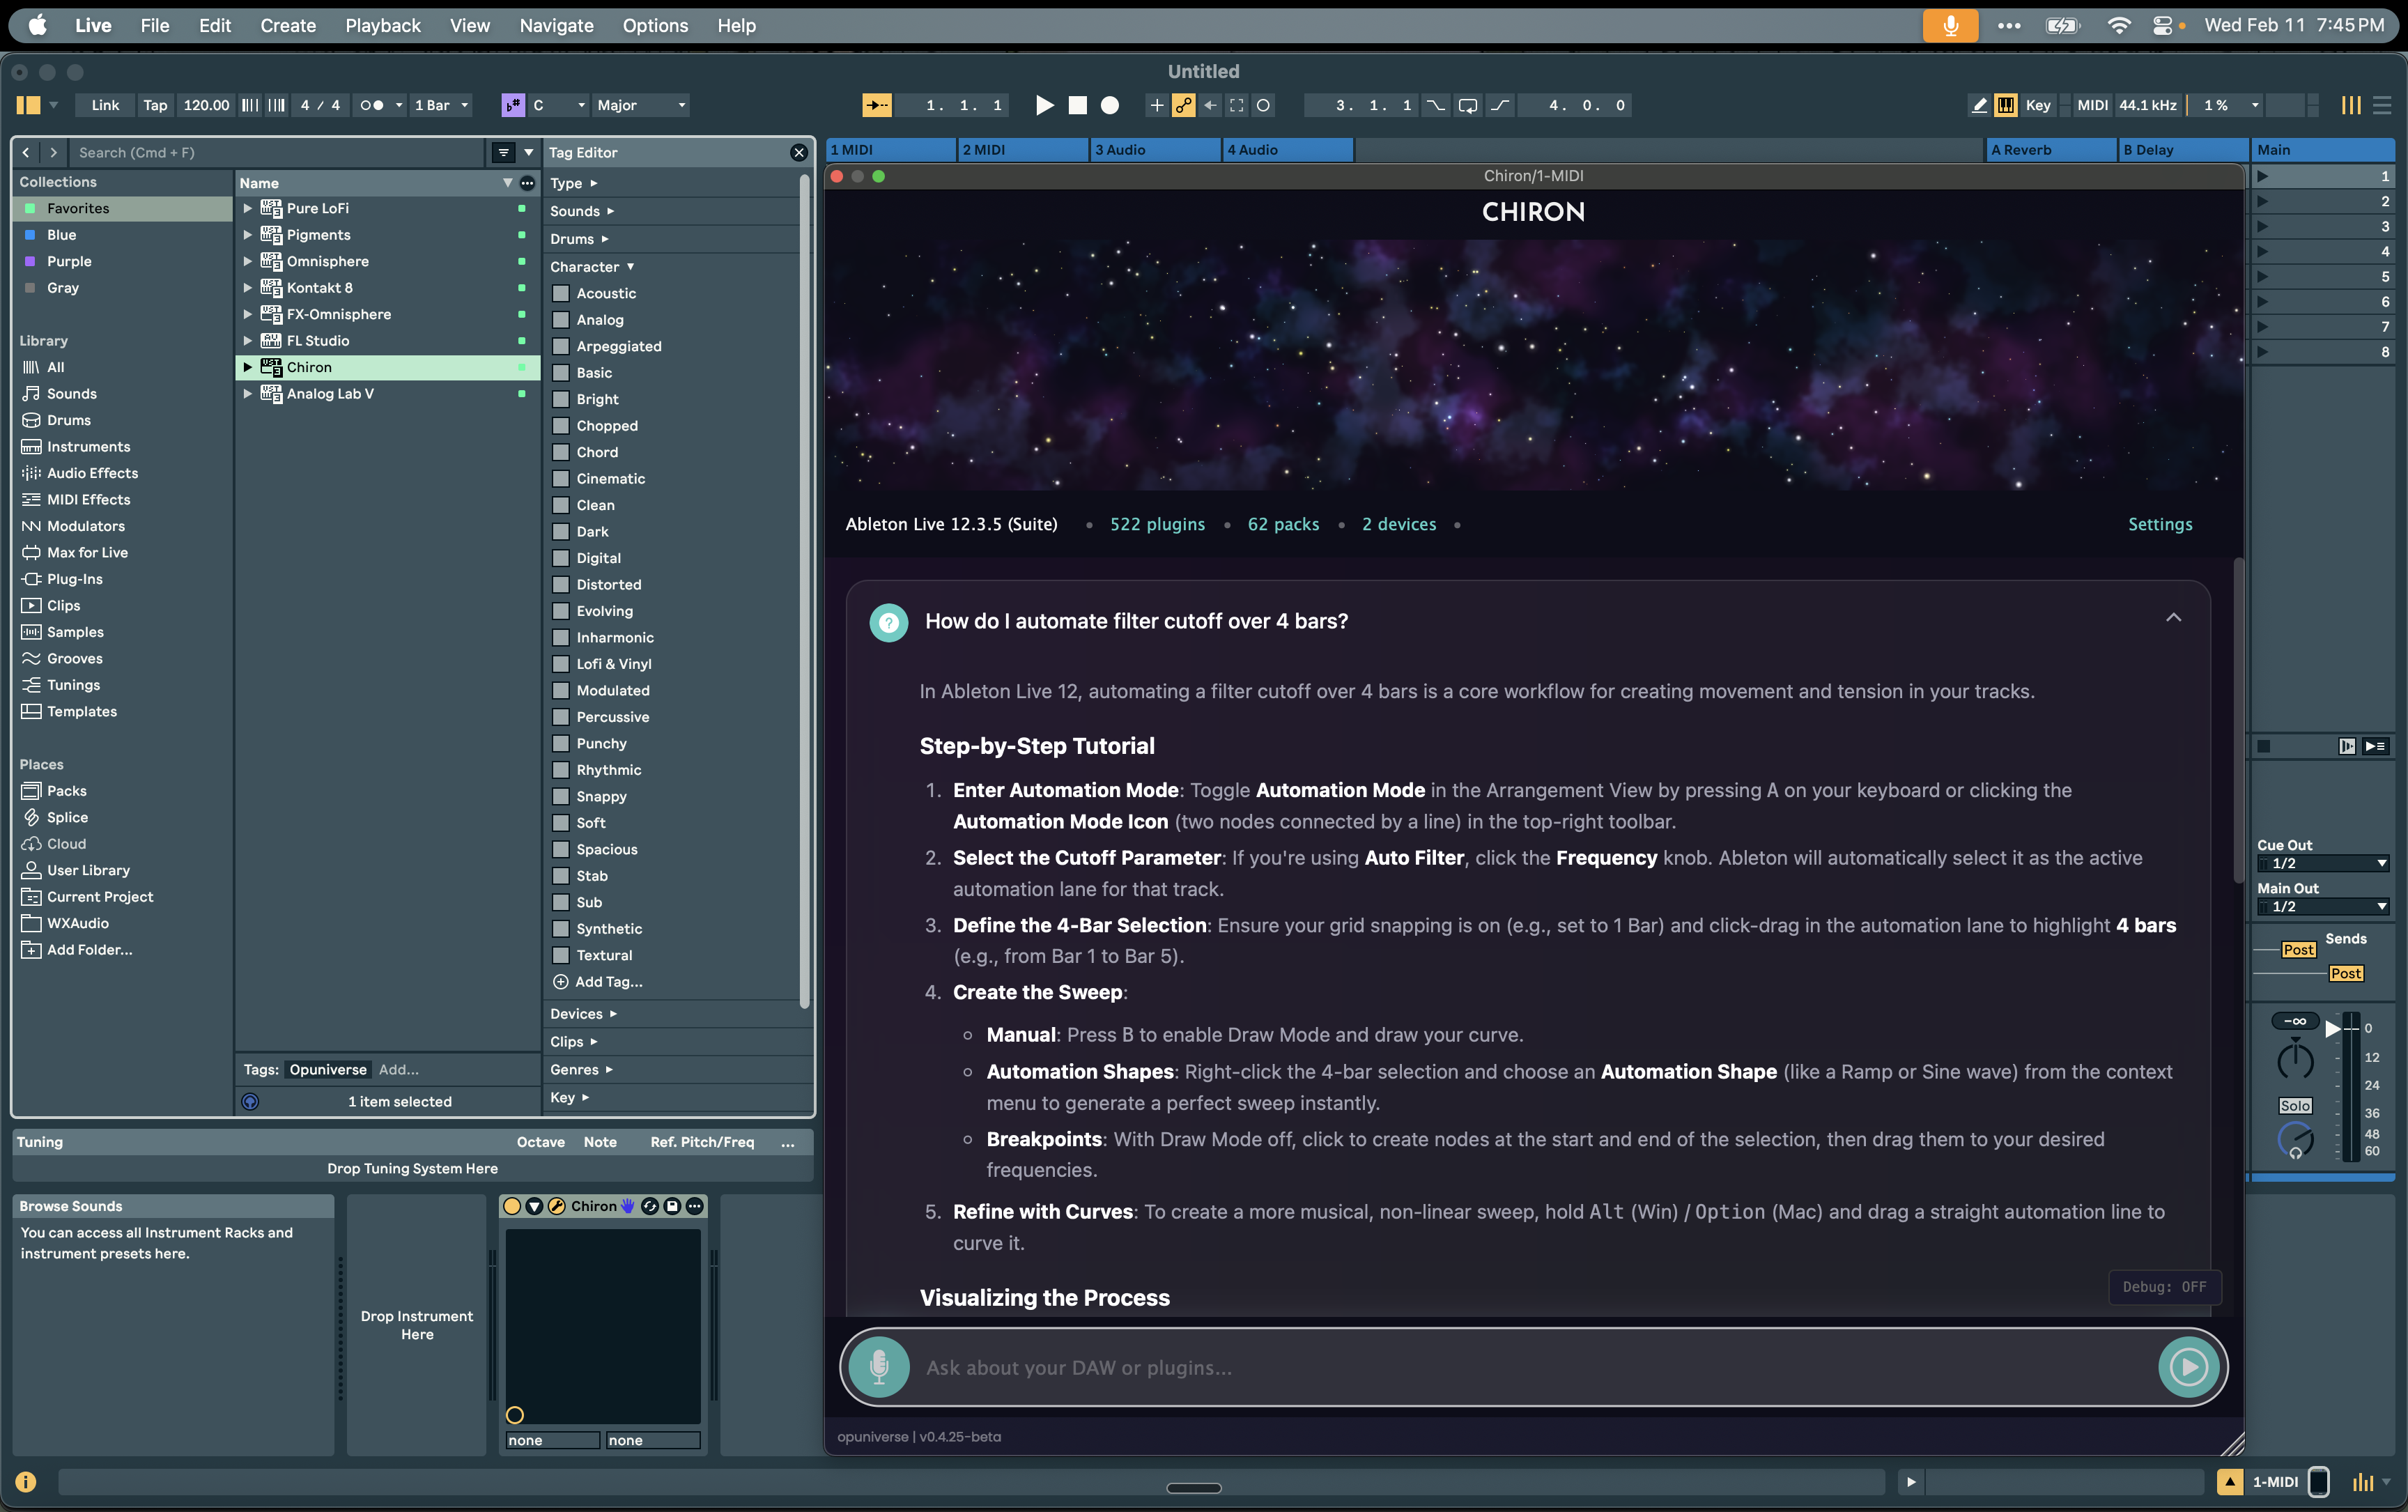2408x1512 pixels.
Task: Click the Tap Tempo button
Action: pos(155,105)
